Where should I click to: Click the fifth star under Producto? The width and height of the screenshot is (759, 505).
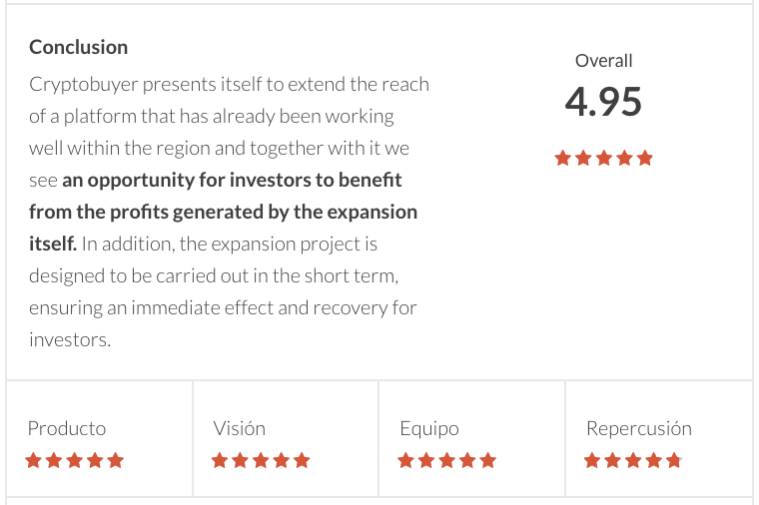click(x=116, y=460)
